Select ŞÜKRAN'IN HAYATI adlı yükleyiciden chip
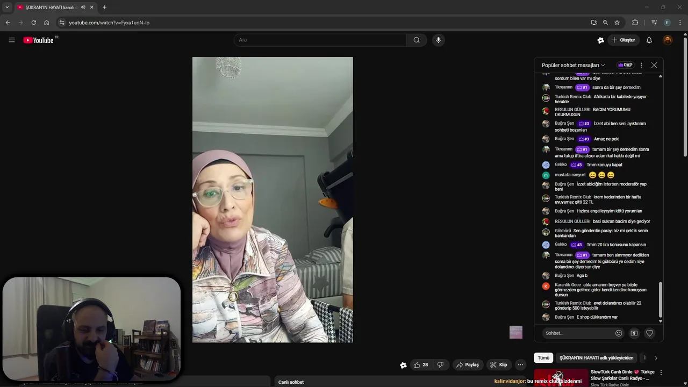 click(596, 358)
